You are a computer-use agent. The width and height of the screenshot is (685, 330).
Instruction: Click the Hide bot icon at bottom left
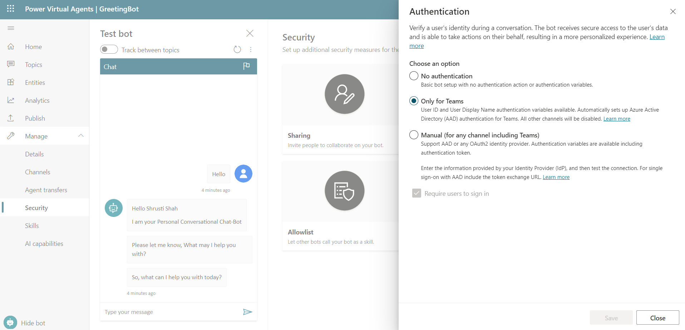[x=10, y=322]
